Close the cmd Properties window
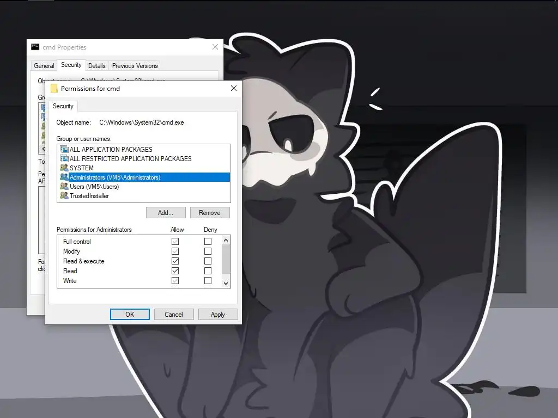558x418 pixels. (x=215, y=47)
